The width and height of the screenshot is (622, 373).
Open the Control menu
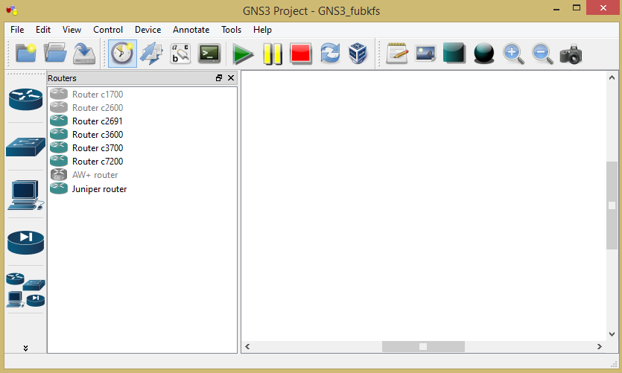click(108, 30)
